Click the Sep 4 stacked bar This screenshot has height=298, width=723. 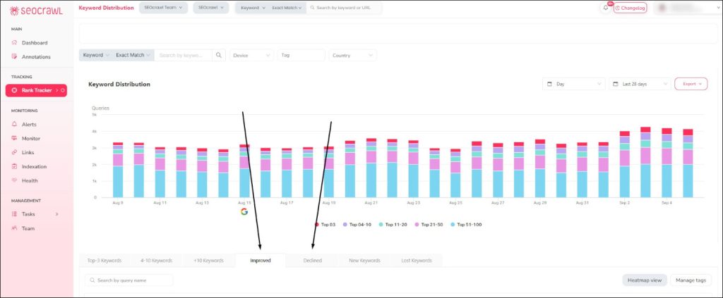[x=667, y=163]
